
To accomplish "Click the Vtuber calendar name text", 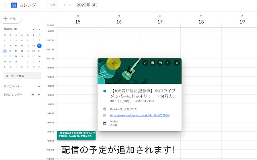I will pos(114,122).
